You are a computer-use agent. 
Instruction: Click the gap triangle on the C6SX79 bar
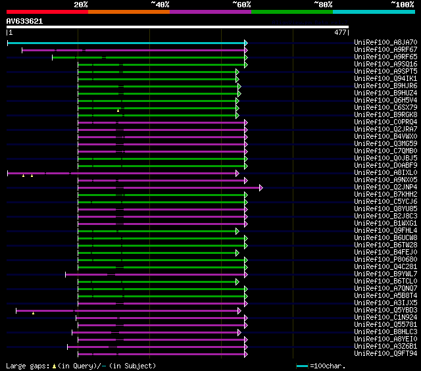pyautogui.click(x=118, y=110)
